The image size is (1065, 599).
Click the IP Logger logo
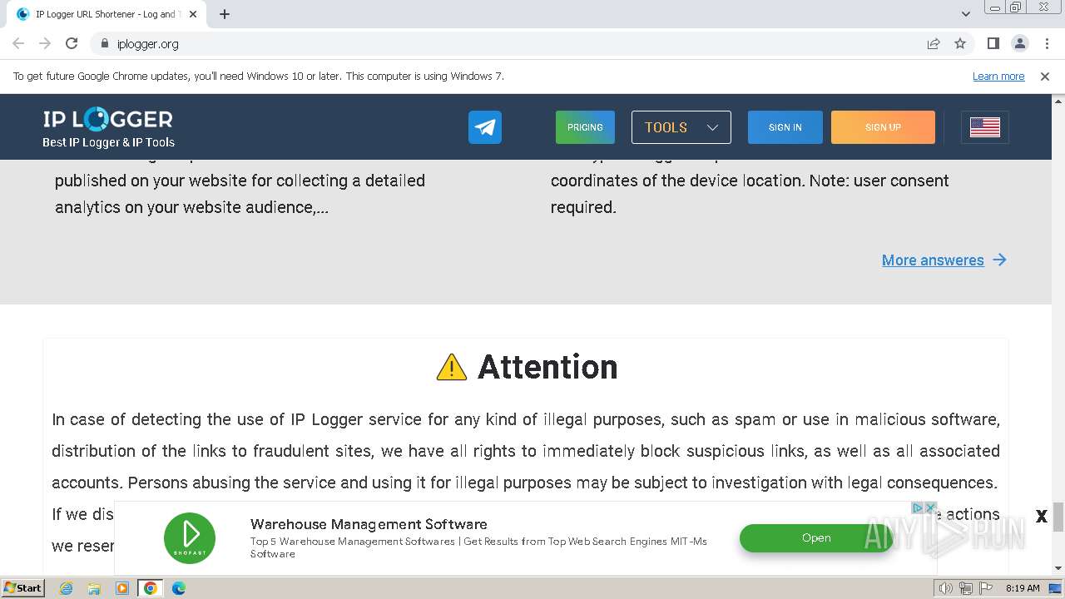click(x=108, y=119)
